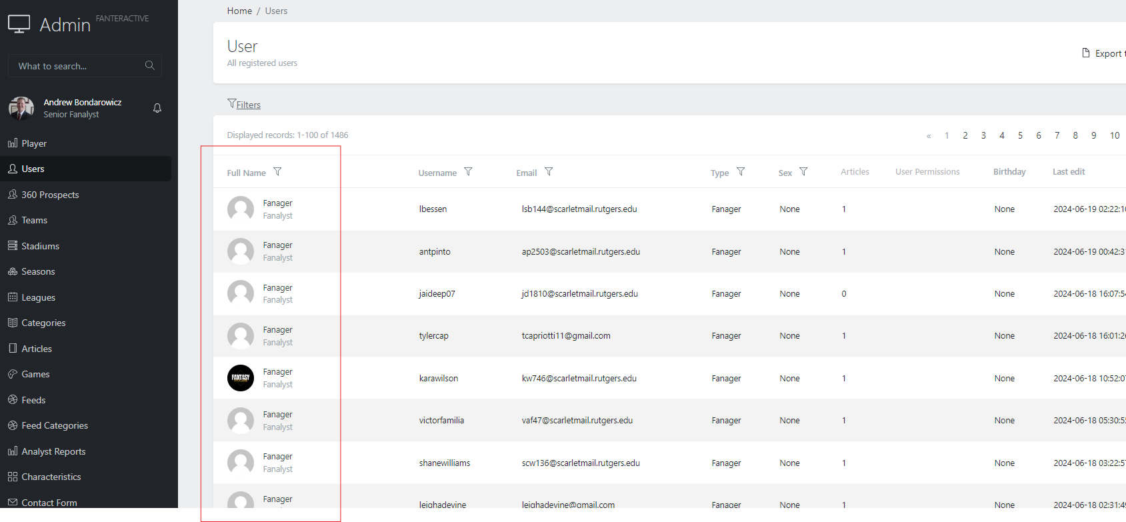Click email tcapriotti11@gmail.com
The image size is (1126, 522).
pos(566,336)
